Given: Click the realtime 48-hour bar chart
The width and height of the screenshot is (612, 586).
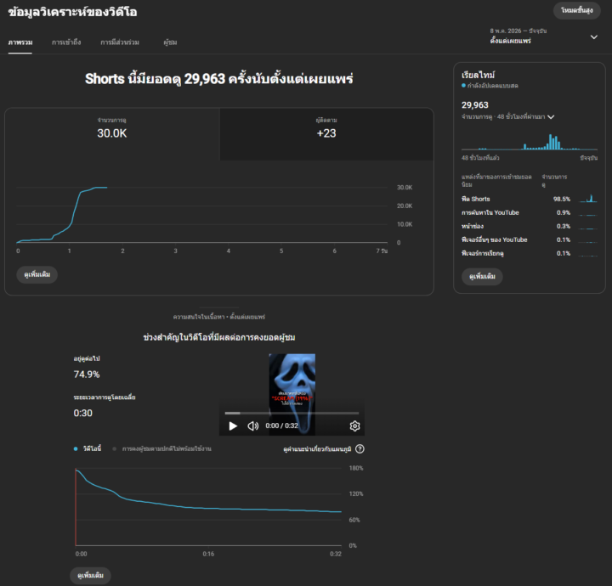Looking at the screenshot, I should pos(530,142).
